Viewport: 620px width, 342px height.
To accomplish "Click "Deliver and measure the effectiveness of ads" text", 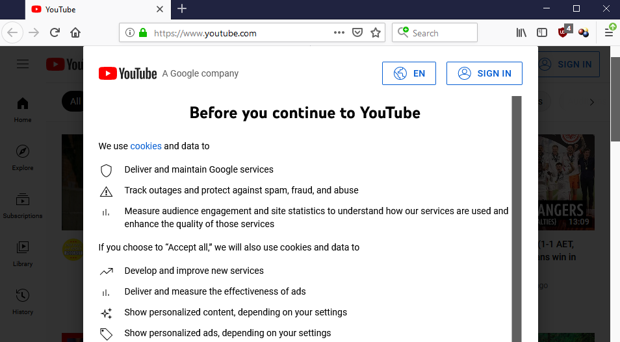I will (x=215, y=291).
